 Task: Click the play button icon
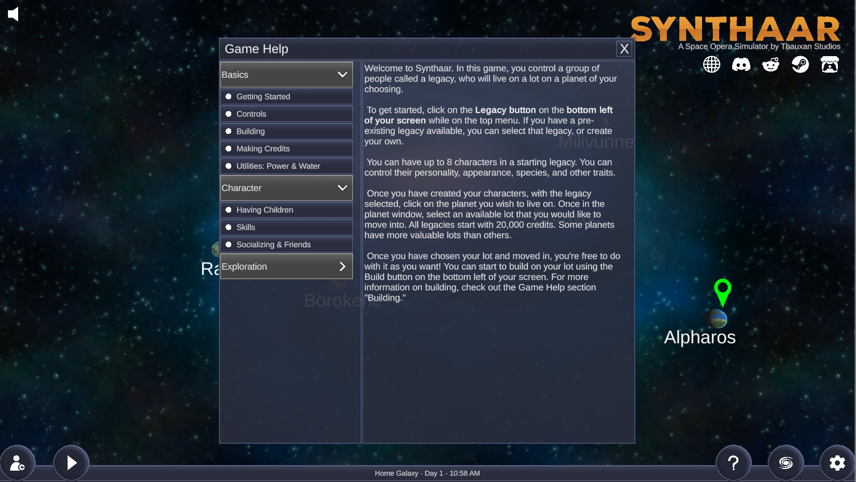72,463
